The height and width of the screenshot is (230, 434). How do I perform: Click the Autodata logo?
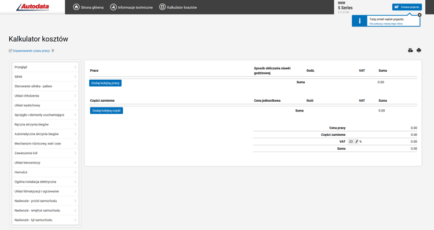[32, 7]
